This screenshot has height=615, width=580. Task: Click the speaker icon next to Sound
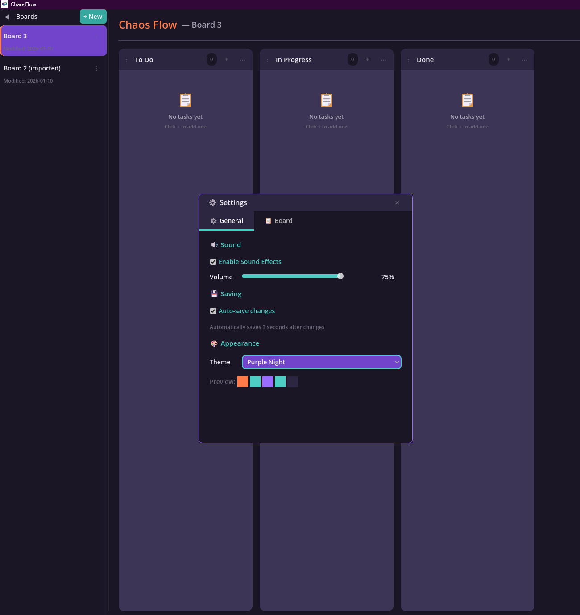click(x=214, y=244)
